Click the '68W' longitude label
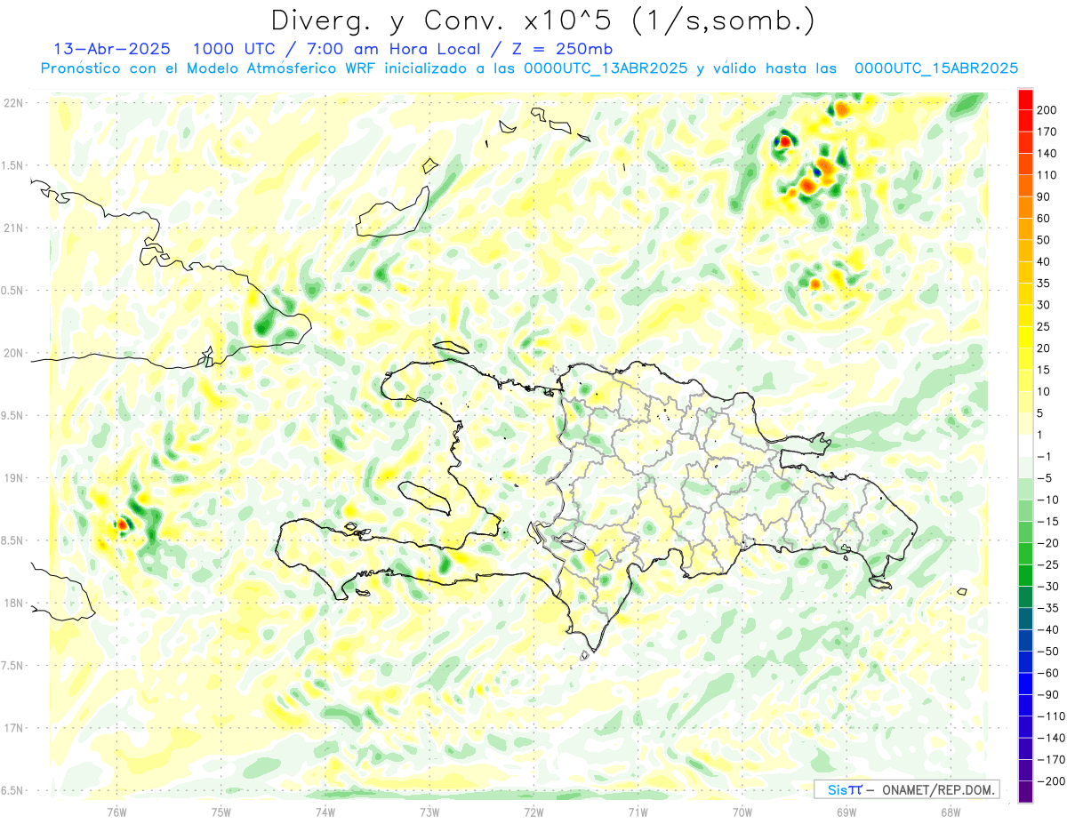The image size is (1067, 824). [x=951, y=812]
